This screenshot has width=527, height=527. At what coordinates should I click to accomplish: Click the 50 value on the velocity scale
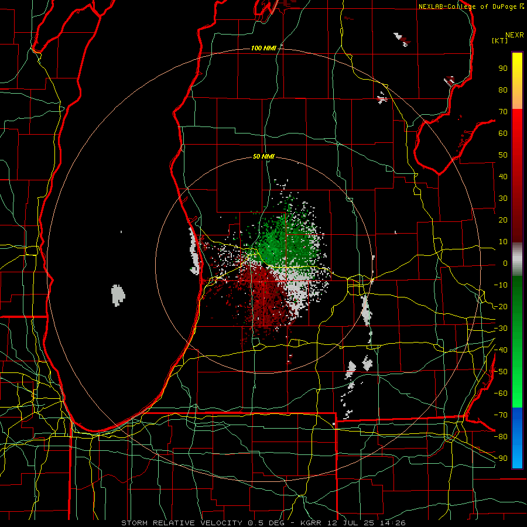503,155
